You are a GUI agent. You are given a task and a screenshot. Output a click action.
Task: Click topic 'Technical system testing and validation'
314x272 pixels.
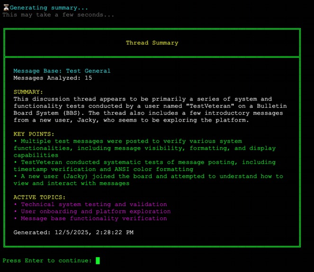pyautogui.click(x=90, y=204)
